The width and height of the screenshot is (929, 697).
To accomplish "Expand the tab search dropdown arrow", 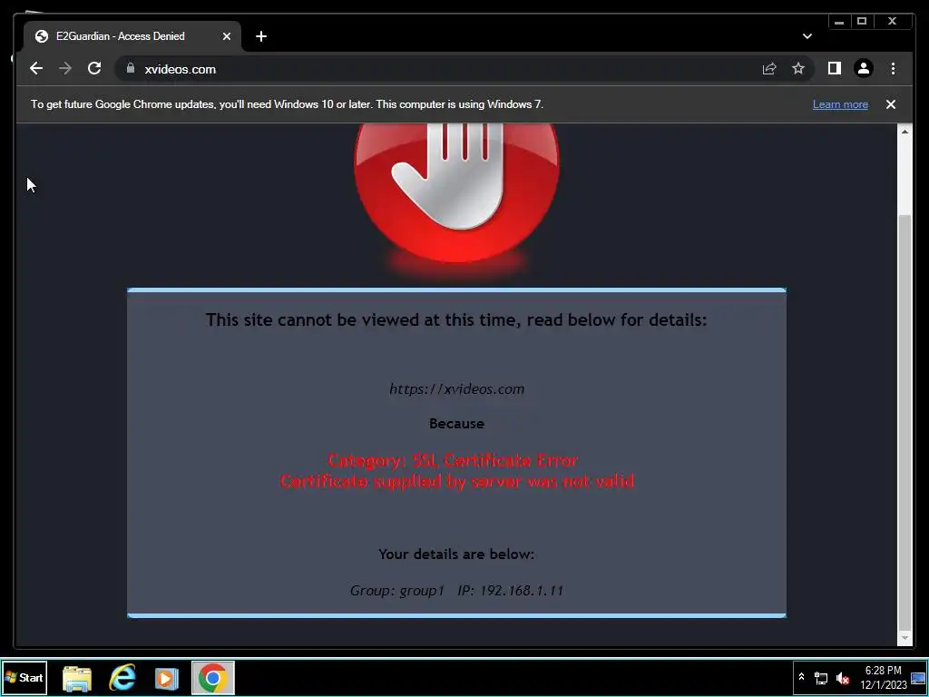I will (807, 36).
